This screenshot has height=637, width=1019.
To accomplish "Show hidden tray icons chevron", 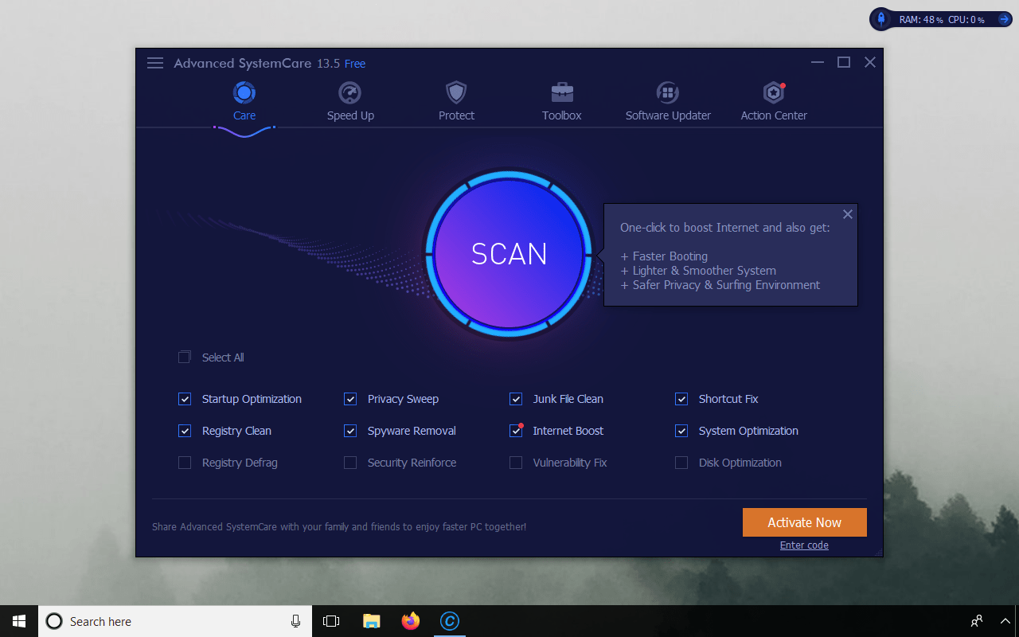I will point(1005,621).
